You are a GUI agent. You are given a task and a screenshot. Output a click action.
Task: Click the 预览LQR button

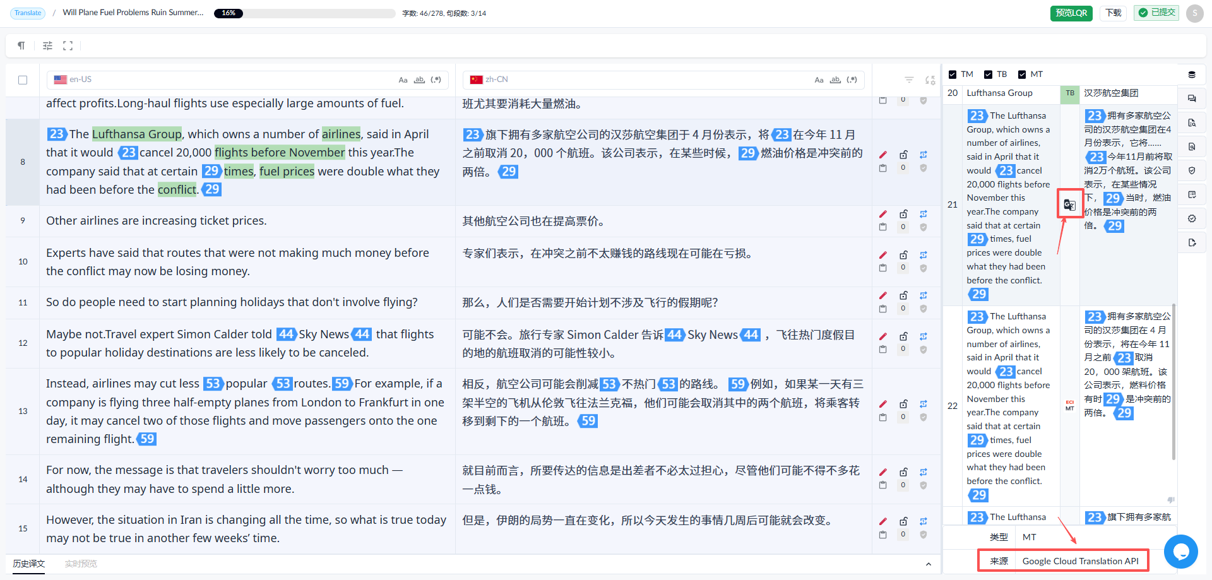pos(1071,13)
